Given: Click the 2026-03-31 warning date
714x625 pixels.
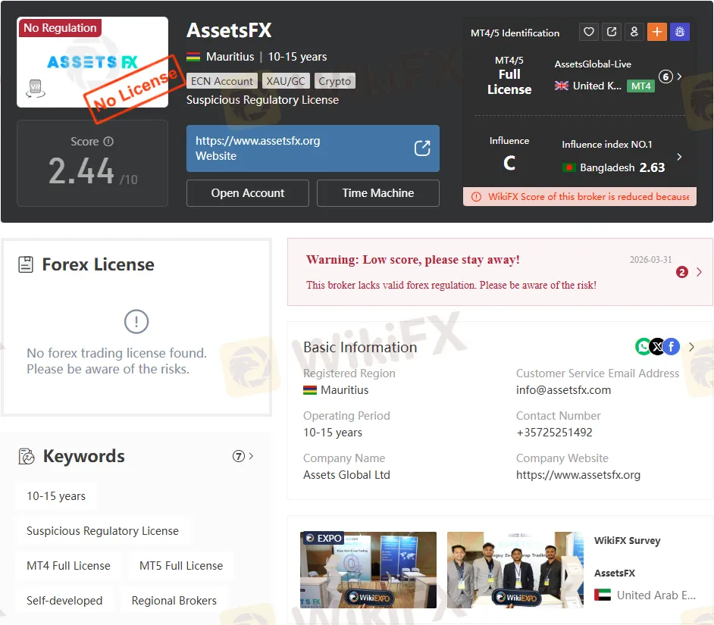Looking at the screenshot, I should pyautogui.click(x=650, y=259).
